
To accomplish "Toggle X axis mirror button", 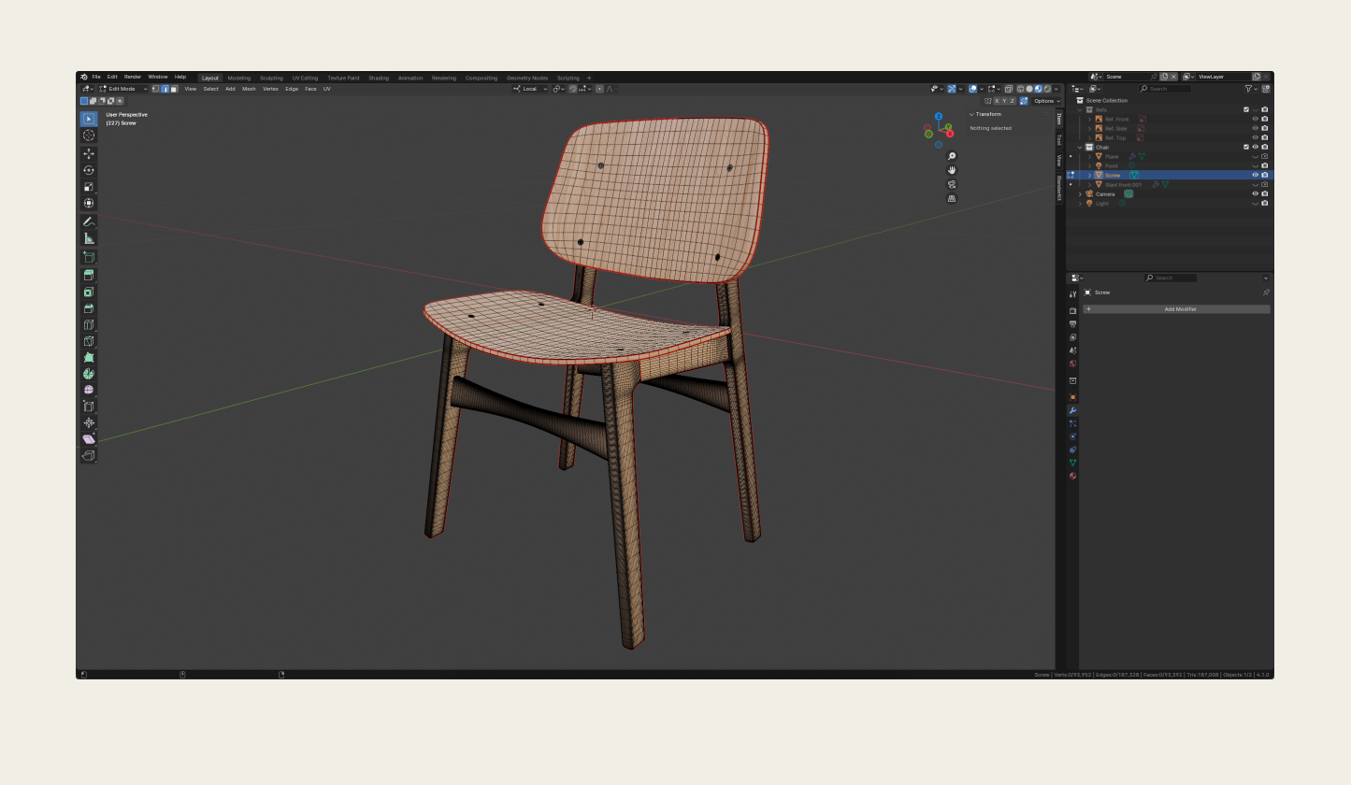I will click(x=997, y=101).
